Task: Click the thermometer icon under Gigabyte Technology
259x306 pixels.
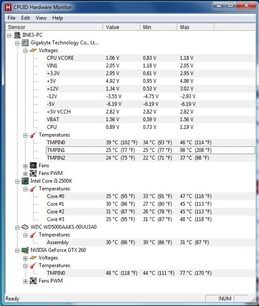Action: click(33, 135)
